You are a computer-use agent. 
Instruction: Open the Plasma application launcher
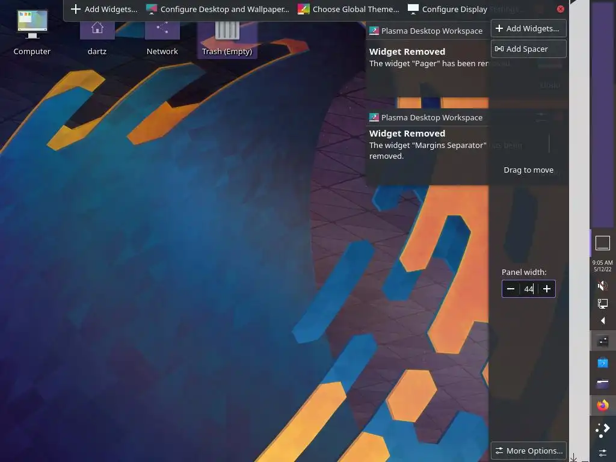pyautogui.click(x=603, y=430)
